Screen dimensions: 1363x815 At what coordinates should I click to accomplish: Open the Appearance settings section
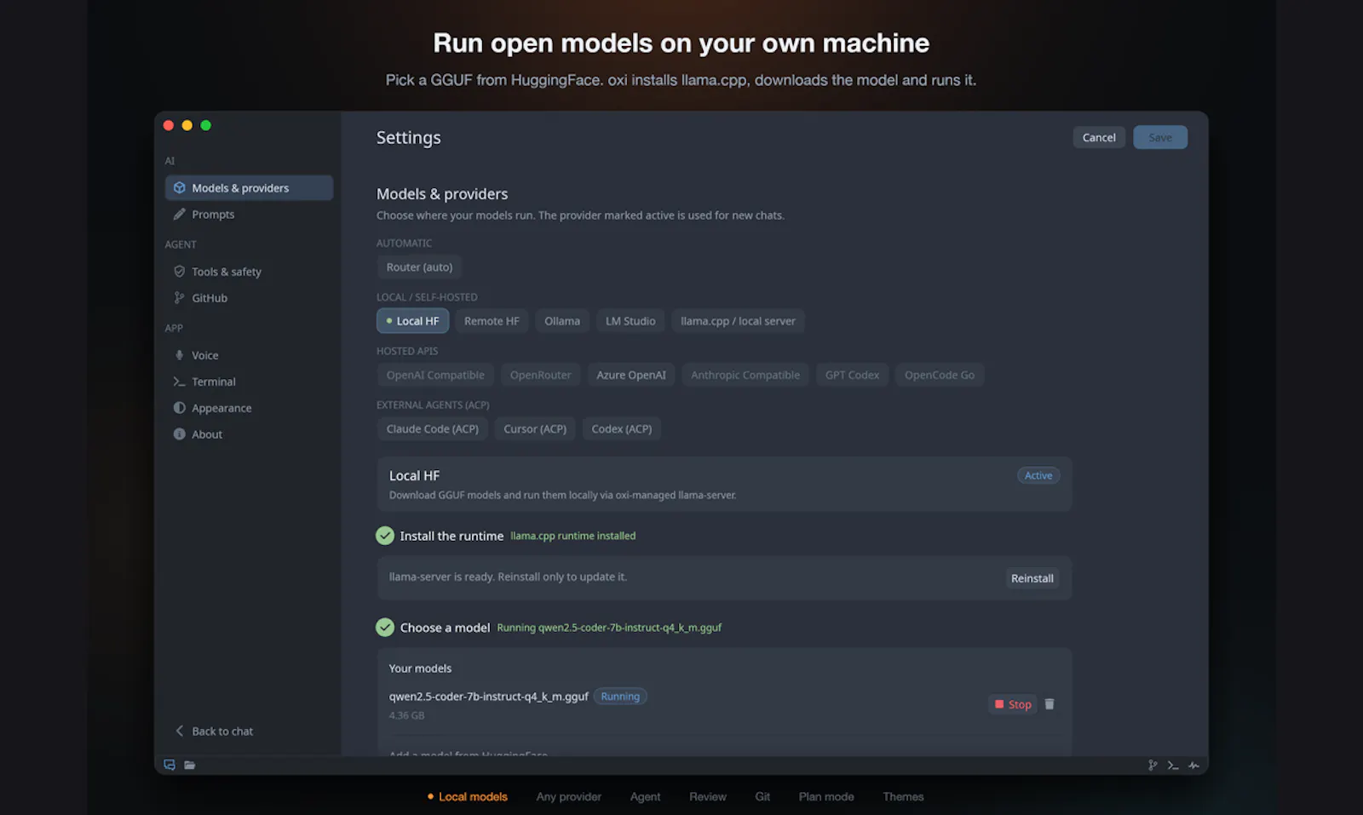coord(249,408)
